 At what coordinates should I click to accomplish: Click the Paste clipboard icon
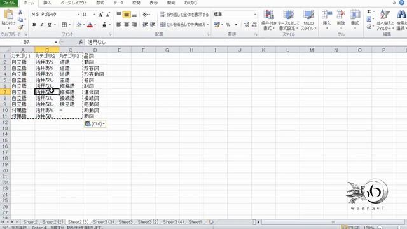[8, 15]
